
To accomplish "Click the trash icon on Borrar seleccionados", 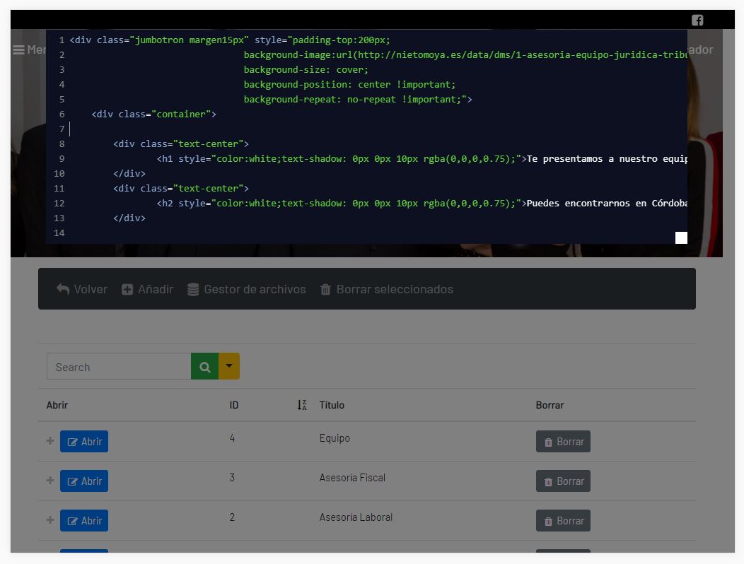I will (326, 288).
